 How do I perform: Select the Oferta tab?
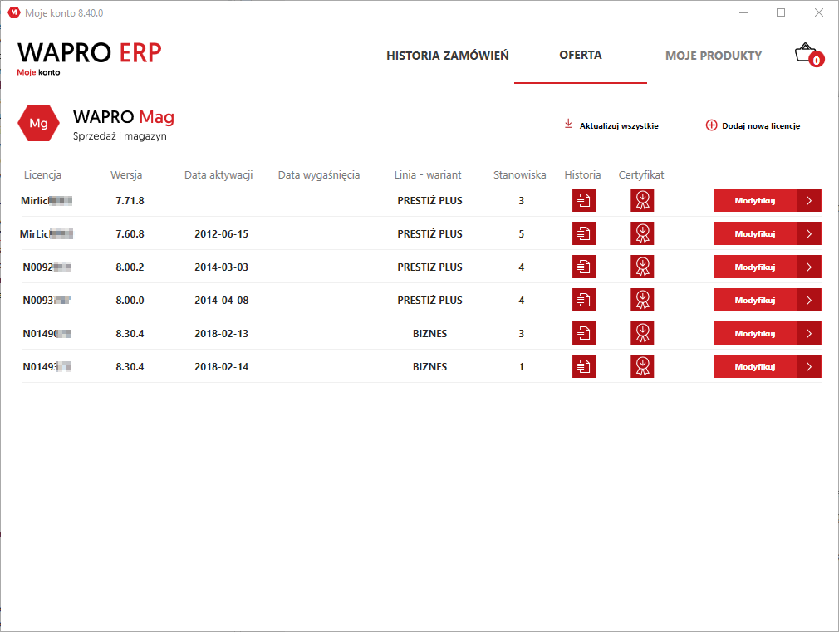click(581, 55)
